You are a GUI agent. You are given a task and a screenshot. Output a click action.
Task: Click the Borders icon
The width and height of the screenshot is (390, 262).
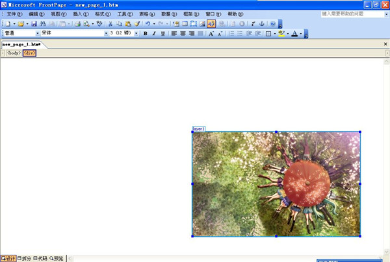[268, 33]
